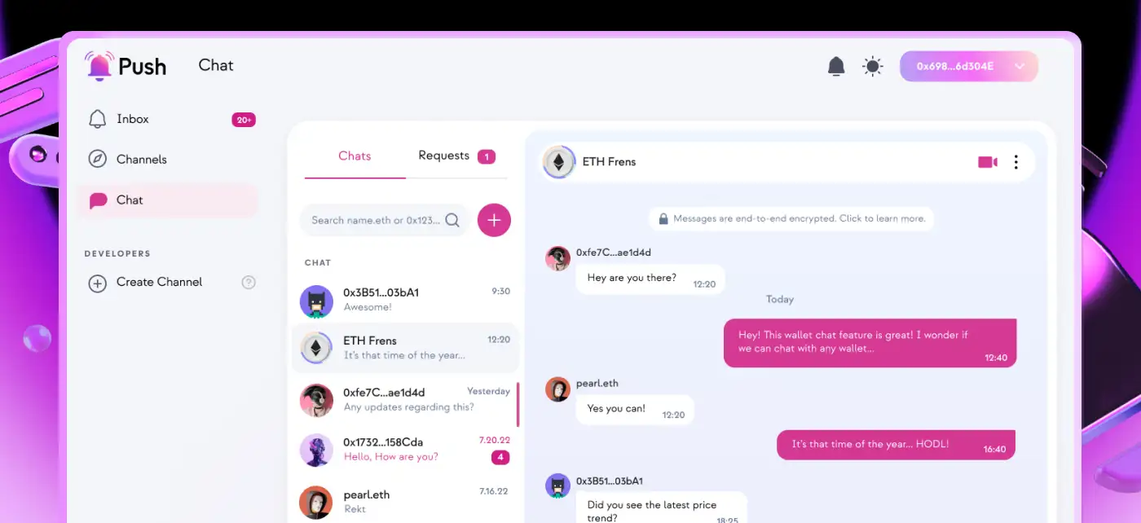The image size is (1141, 523).
Task: Click the Push logo
Action: (x=126, y=66)
